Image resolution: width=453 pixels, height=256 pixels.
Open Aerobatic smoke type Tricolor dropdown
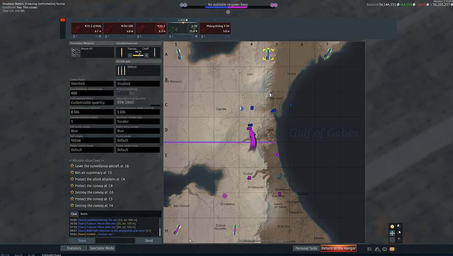coord(138,121)
